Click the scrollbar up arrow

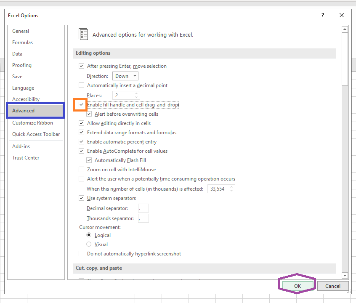(345, 29)
